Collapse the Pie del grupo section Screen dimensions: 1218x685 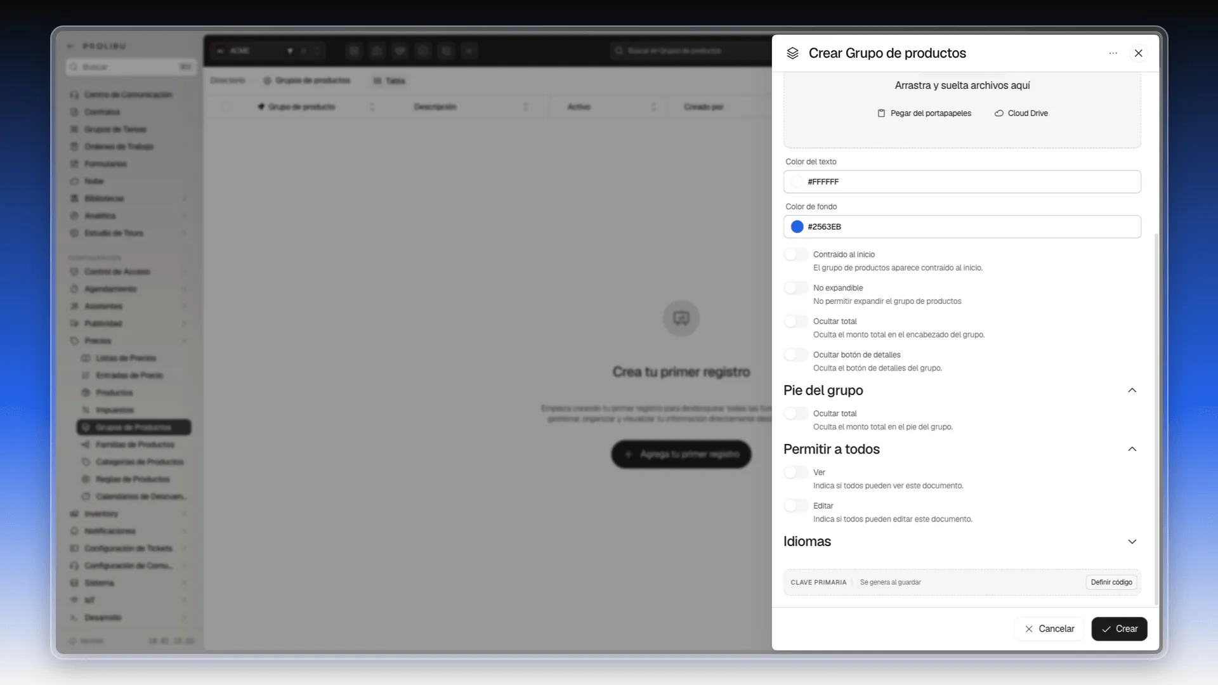[x=1132, y=390]
